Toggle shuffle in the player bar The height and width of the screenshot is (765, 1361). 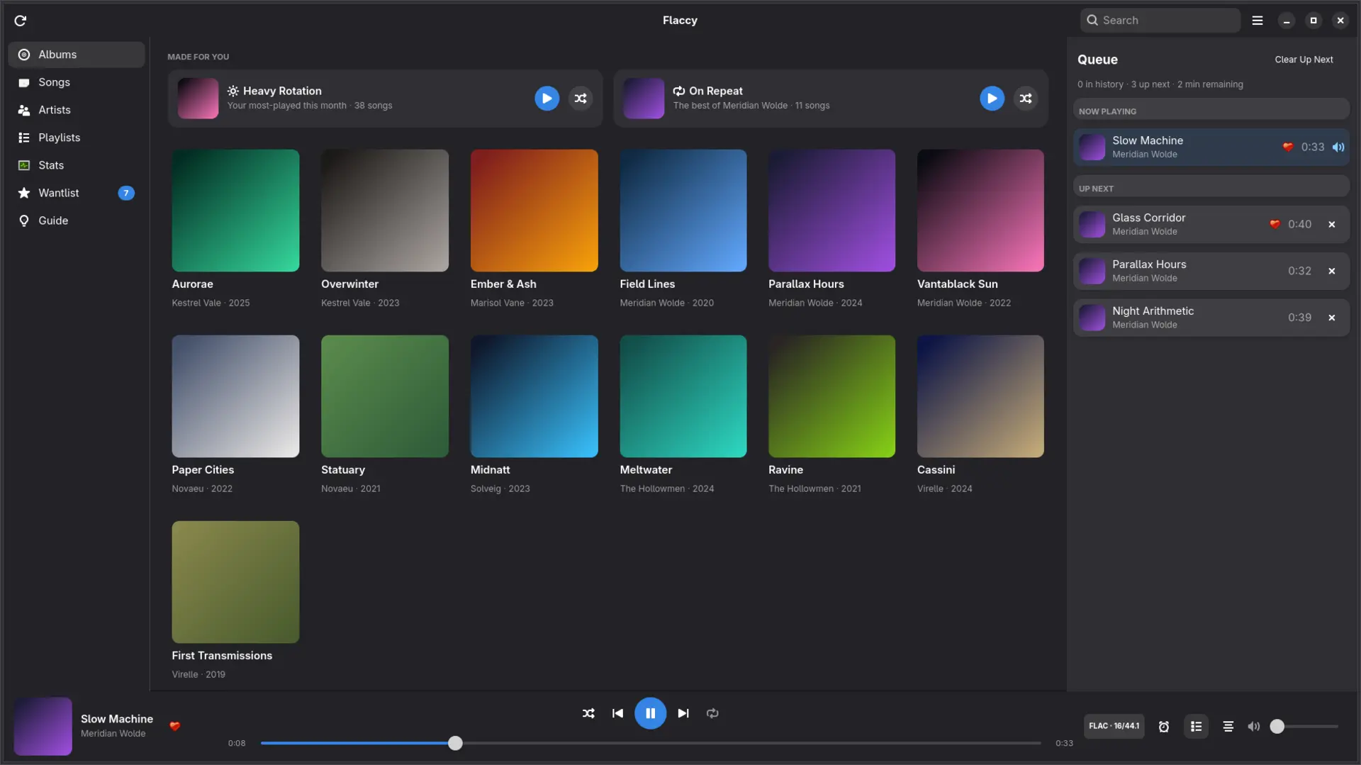tap(588, 713)
